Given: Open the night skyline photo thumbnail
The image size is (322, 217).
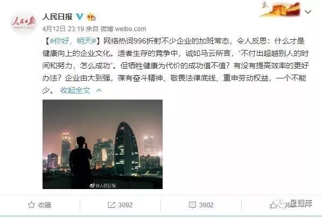Looking at the screenshot, I should coord(102,144).
